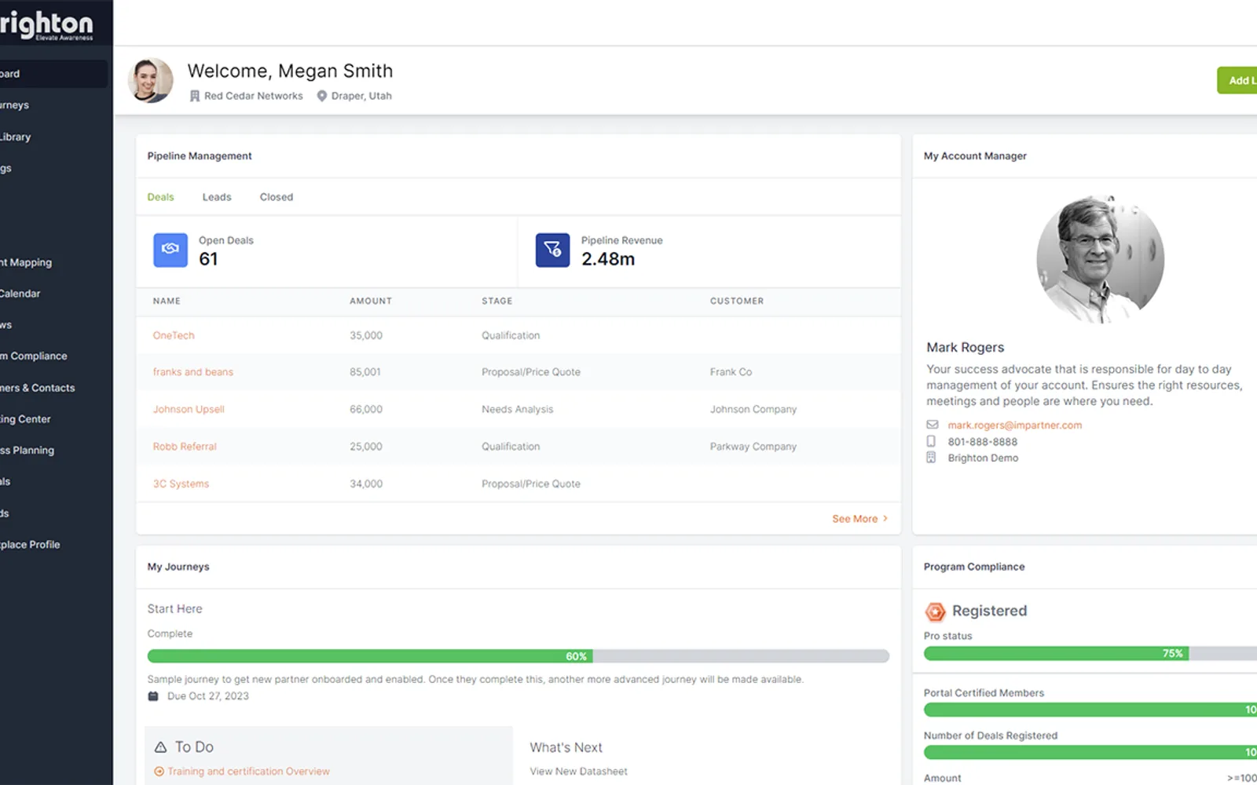Click the Pro status 75% progress bar
The image size is (1257, 785).
1090,653
